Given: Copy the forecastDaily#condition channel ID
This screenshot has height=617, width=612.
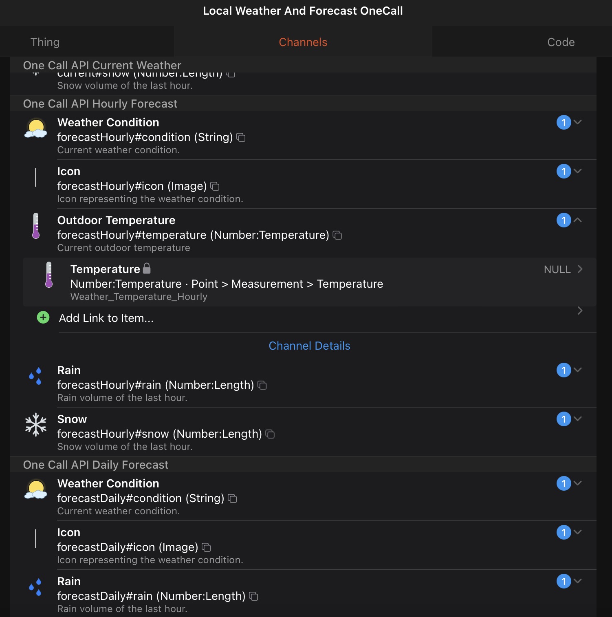Looking at the screenshot, I should point(233,498).
